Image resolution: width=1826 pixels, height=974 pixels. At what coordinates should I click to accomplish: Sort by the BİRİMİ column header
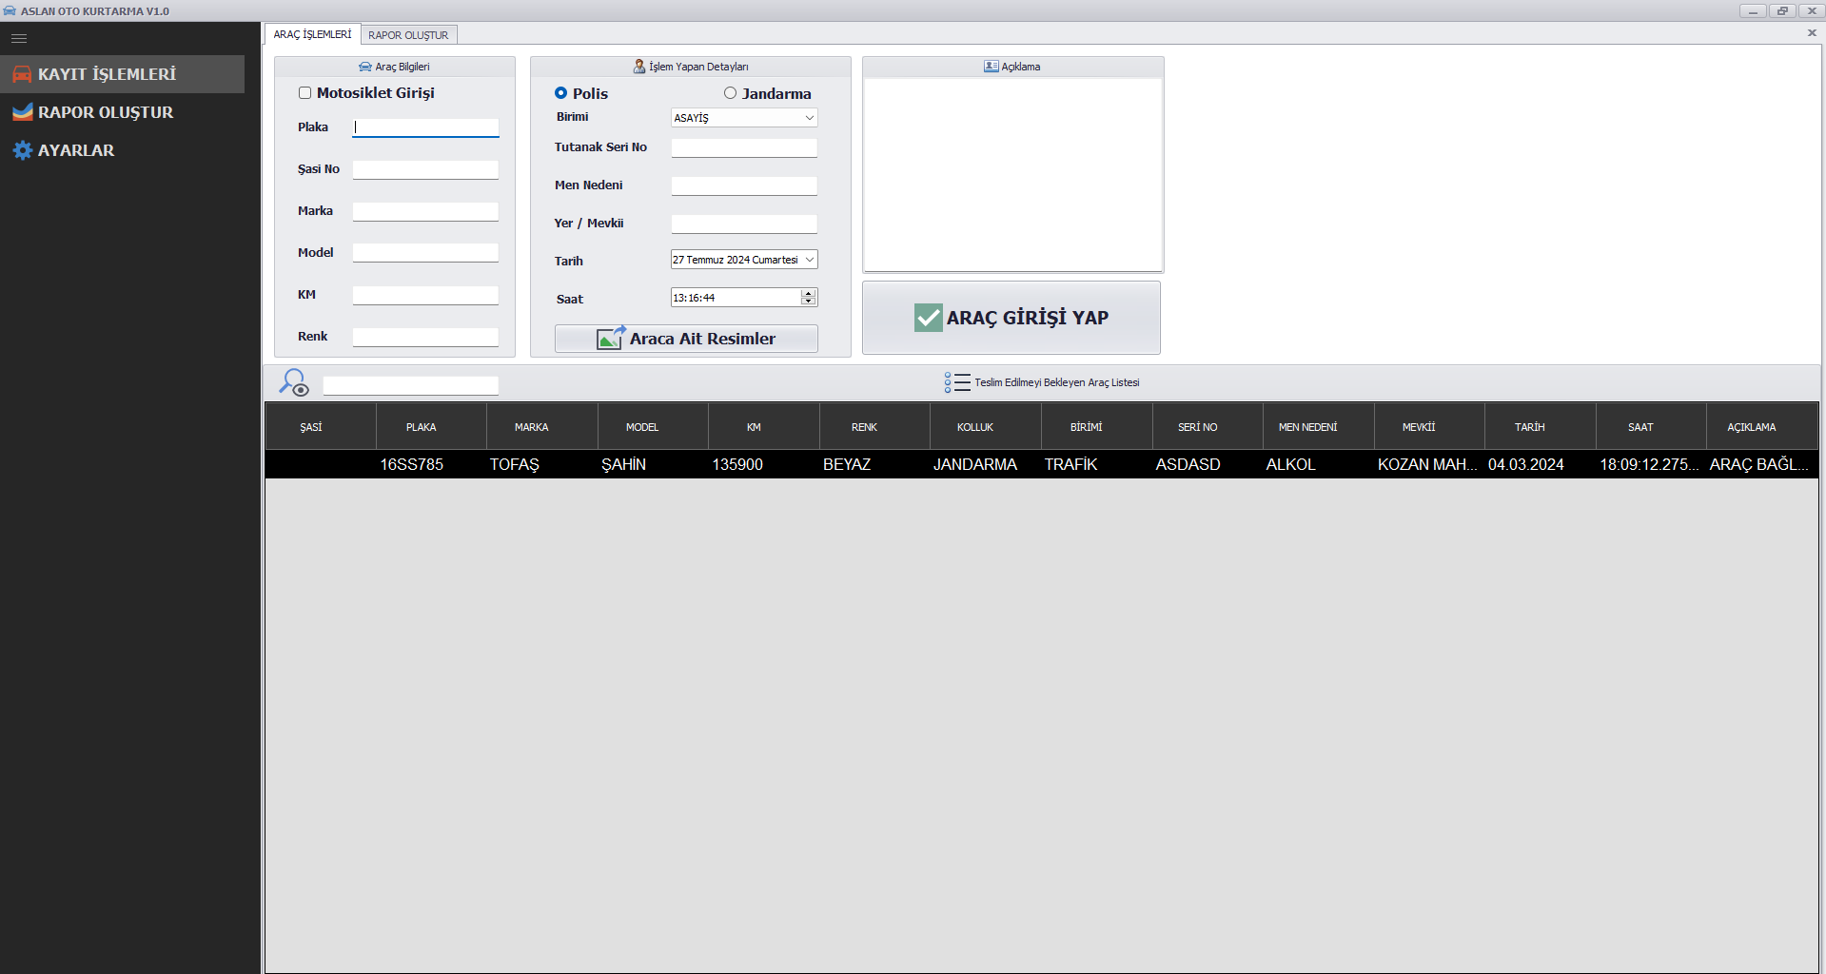click(1096, 427)
